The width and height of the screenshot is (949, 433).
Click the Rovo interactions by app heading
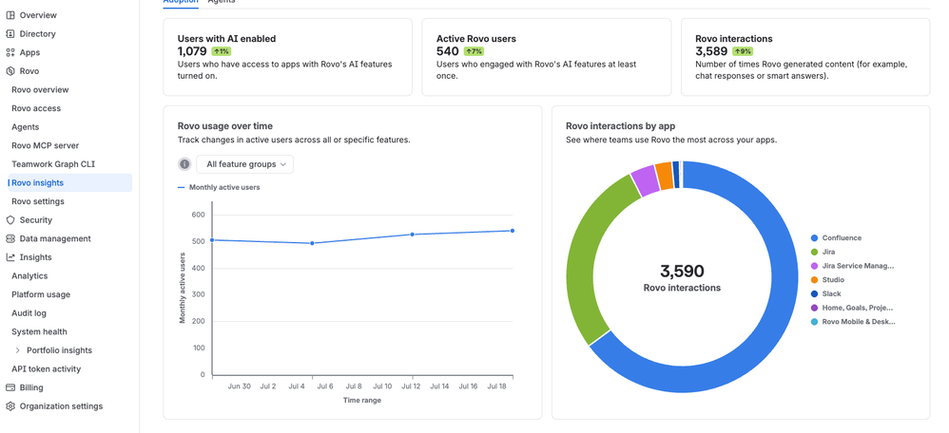pos(620,126)
